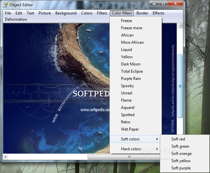Select Soft red from submenu
The width and height of the screenshot is (210, 173).
click(x=185, y=139)
